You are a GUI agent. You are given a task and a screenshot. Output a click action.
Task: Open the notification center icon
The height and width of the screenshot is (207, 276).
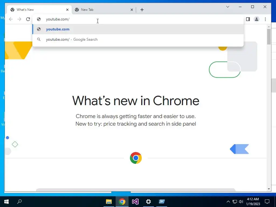pos(267,202)
